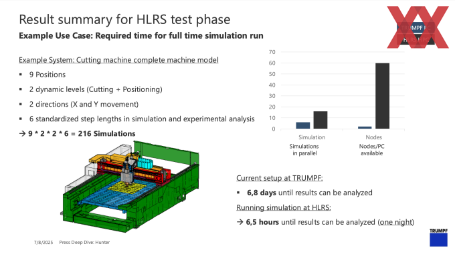Click the underlined words "one night"
Screen dimensions: 455x254
pyautogui.click(x=396, y=222)
